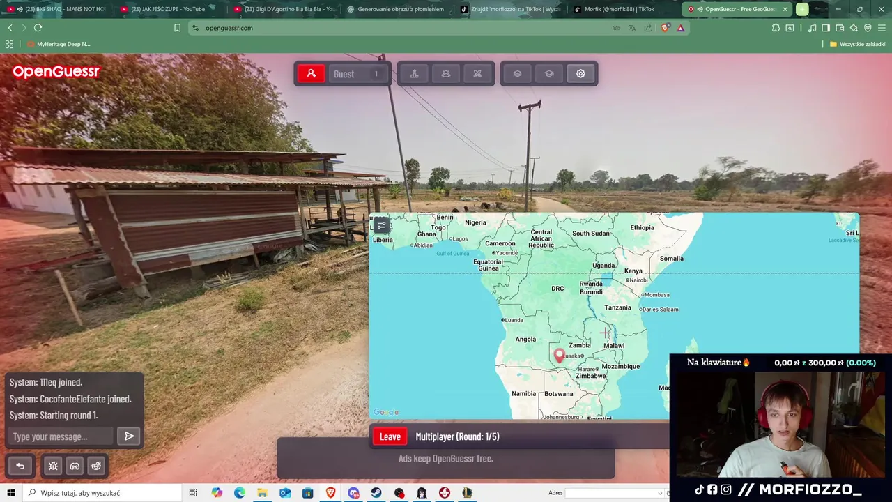Open the Reddit link icon

point(96,466)
